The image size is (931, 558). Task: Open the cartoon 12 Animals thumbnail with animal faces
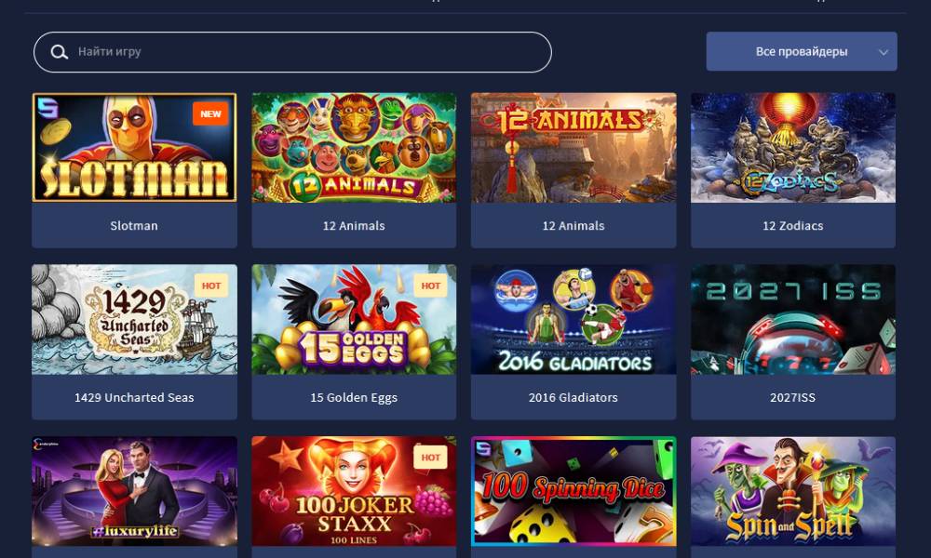pos(354,148)
